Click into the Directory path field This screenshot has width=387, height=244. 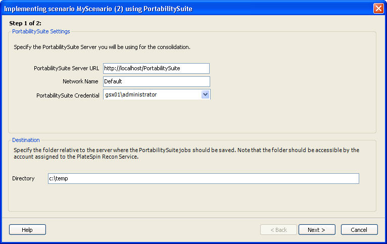click(x=203, y=179)
